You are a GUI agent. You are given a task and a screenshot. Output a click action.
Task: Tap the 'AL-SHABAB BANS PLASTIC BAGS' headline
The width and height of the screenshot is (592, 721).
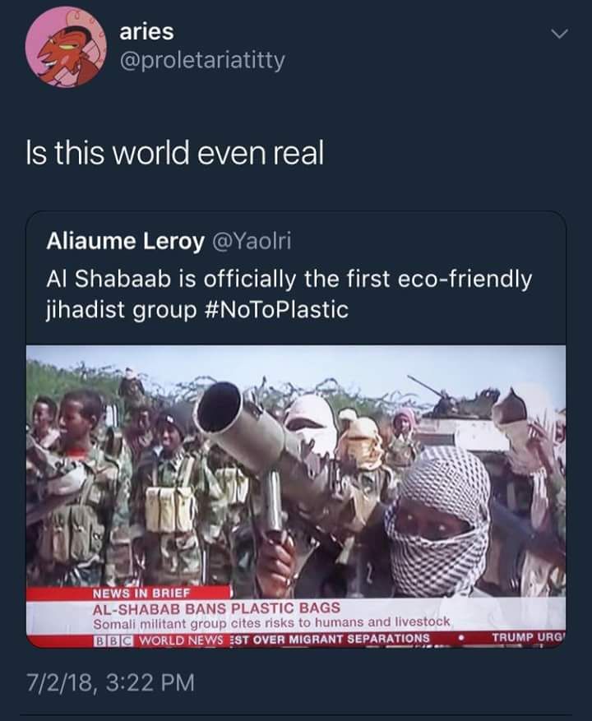(x=216, y=608)
